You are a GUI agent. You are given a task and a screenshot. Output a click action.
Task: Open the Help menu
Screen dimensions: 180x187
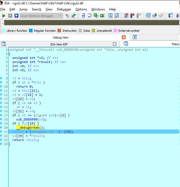(x=112, y=9)
